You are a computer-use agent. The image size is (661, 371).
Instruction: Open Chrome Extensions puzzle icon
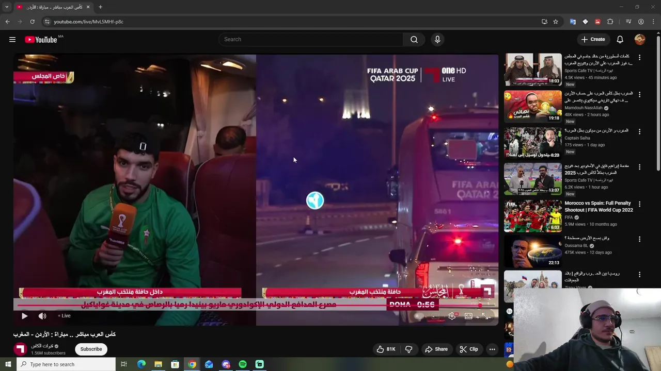[x=610, y=22]
